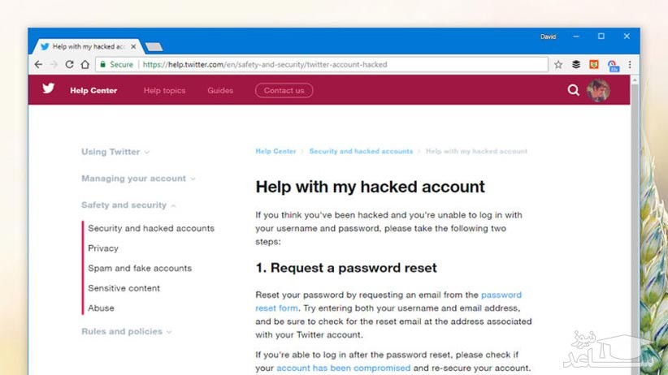Open the Help Center search icon
668x375 pixels.
pyautogui.click(x=574, y=90)
